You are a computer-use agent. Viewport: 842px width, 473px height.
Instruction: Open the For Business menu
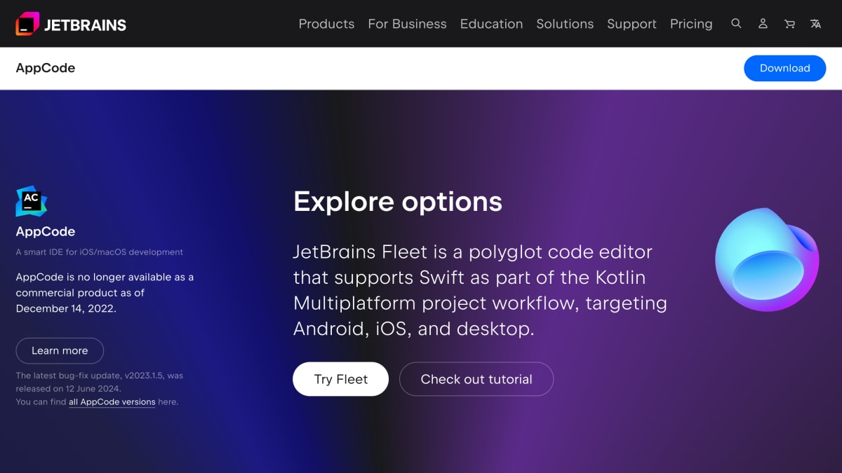[407, 24]
